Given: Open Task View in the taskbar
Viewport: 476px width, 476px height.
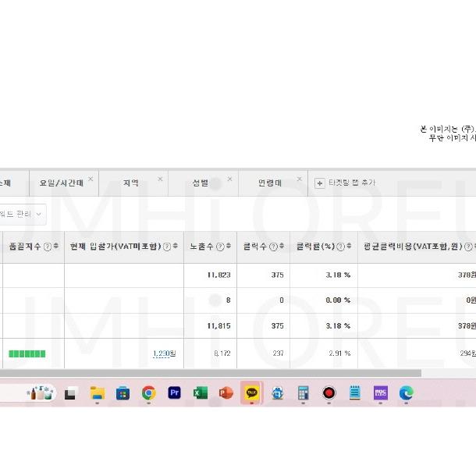Looking at the screenshot, I should 70,394.
